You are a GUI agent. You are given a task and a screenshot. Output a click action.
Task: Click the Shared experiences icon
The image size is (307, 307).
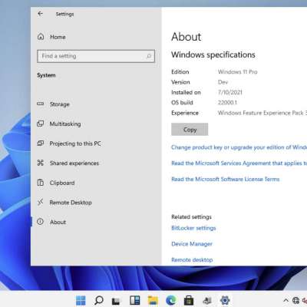point(41,163)
